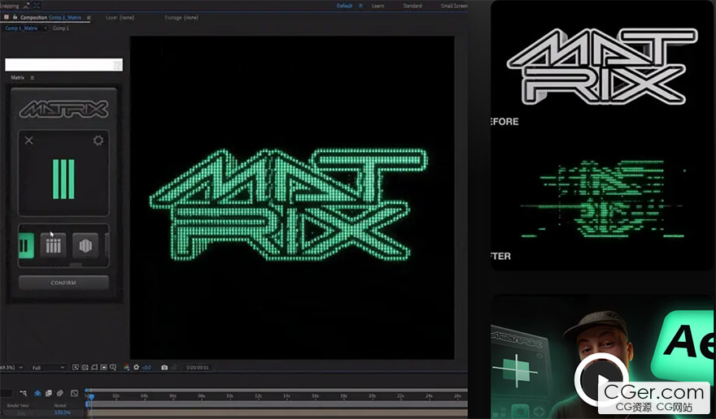This screenshot has width=716, height=419.
Task: Toggle Fast Previews icon
Action: click(76, 367)
